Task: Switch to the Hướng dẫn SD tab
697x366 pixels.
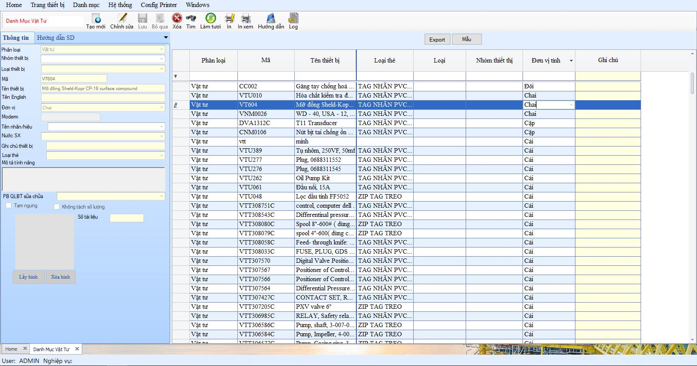Action: pyautogui.click(x=56, y=38)
